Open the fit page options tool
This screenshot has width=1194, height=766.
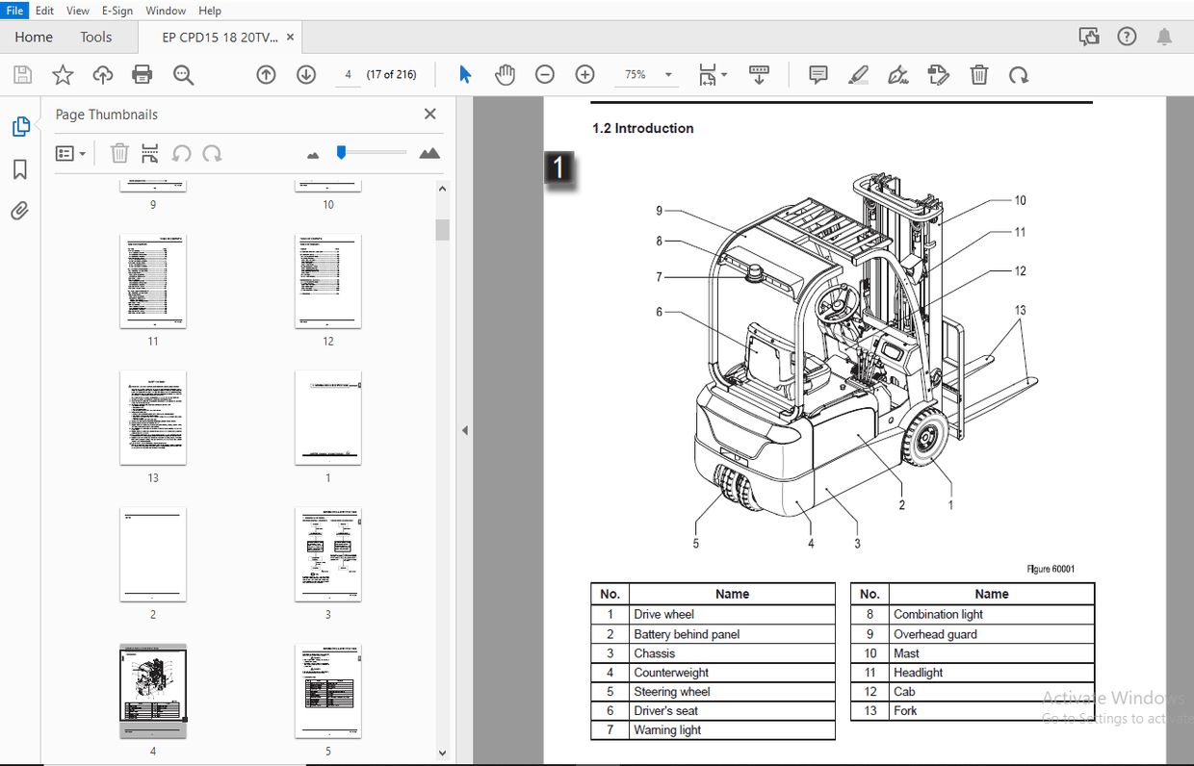pyautogui.click(x=712, y=75)
